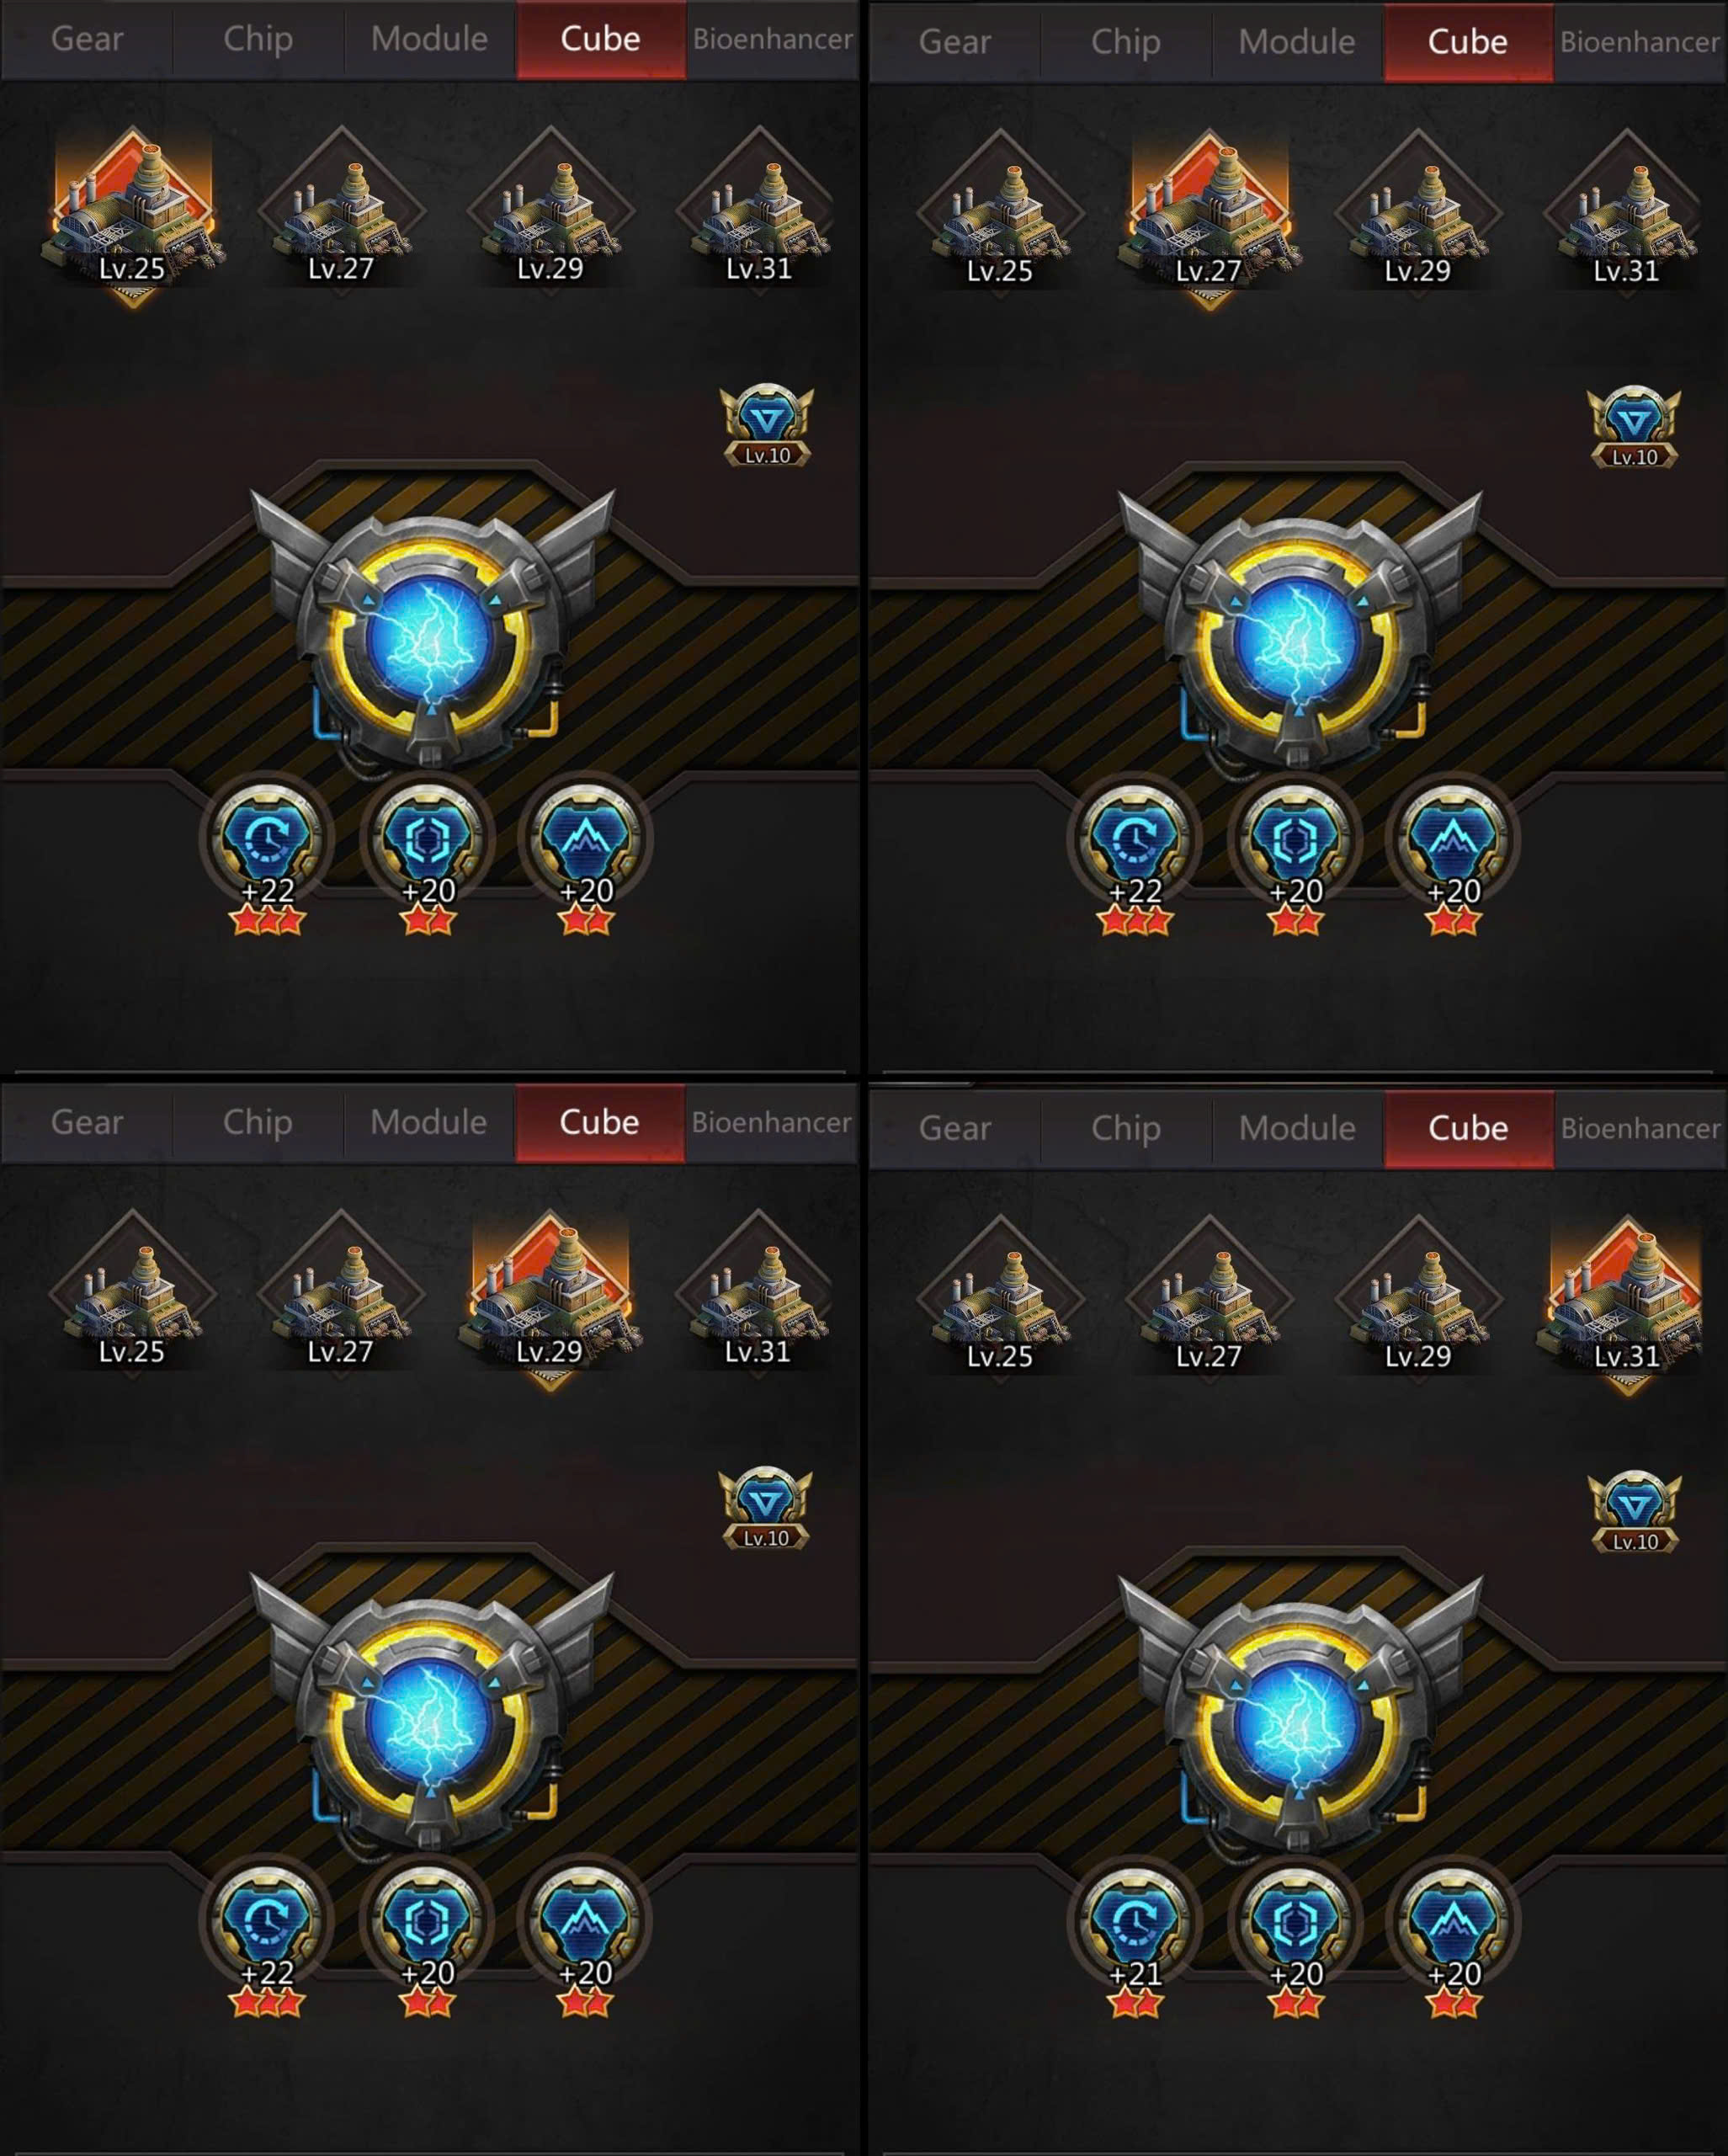Switch to Module tab in panel with Lv.27 highlighted
The height and width of the screenshot is (2156, 1728).
pos(1297,42)
